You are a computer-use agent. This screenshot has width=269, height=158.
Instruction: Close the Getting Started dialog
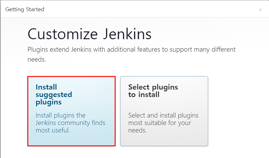coord(260,10)
